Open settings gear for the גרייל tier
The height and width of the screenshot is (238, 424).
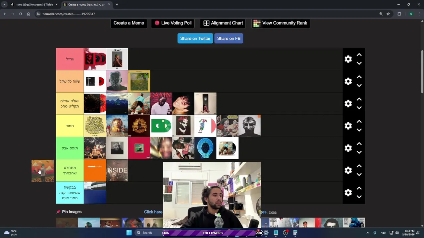(348, 59)
